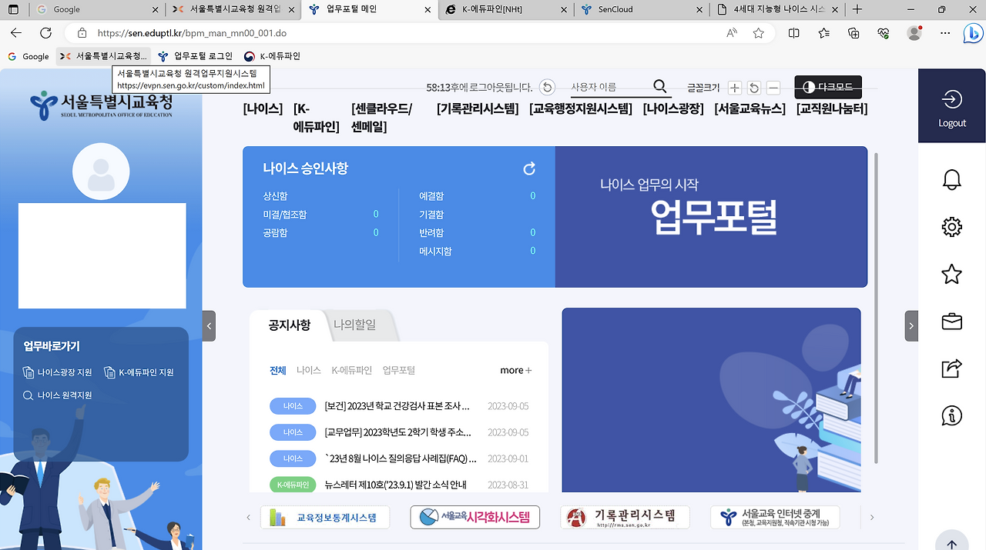Filter notices by 나이스
The width and height of the screenshot is (986, 550).
point(309,370)
